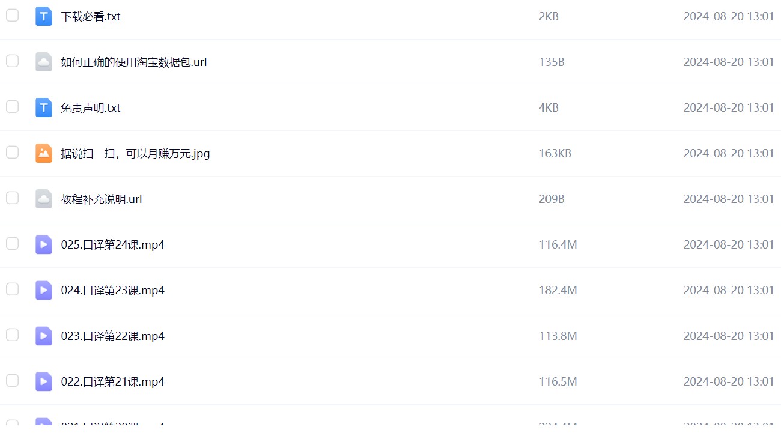Select the checkbox next to 免责声明.txt
Screen dimensions: 781x433
(x=12, y=107)
